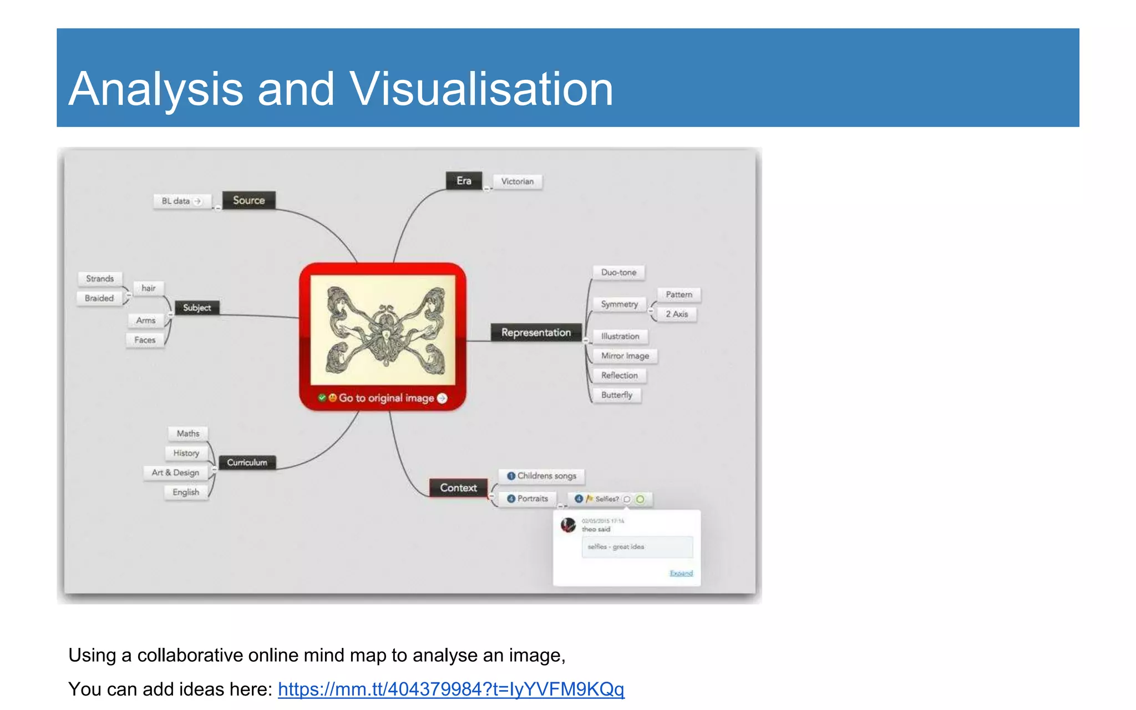Screen dimensions: 1136x710
Task: Select the Selfies? node text
Action: (607, 499)
